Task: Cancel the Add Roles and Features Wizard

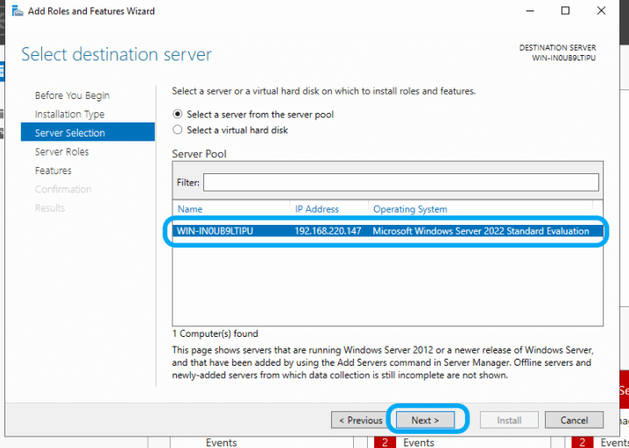Action: point(574,420)
